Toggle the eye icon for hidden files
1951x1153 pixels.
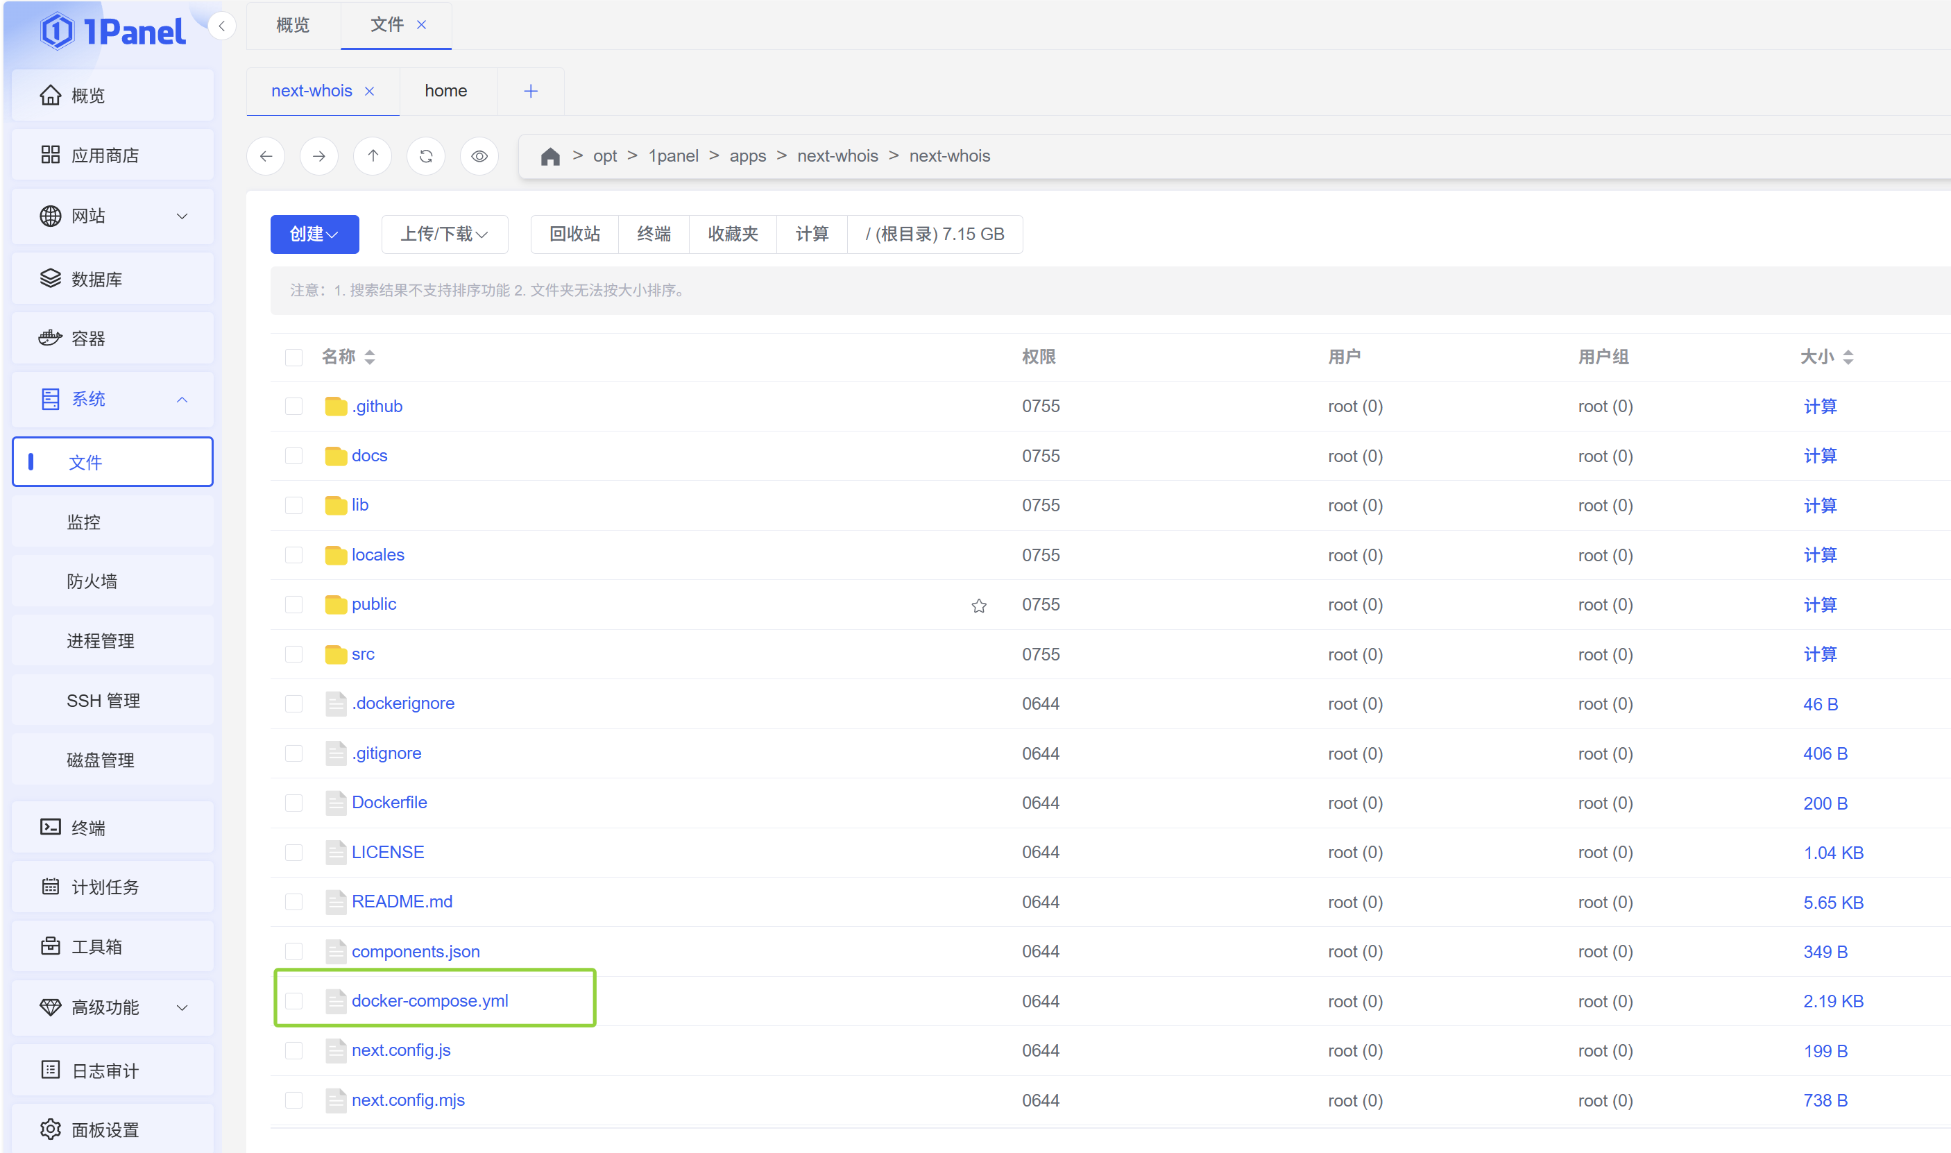point(479,156)
